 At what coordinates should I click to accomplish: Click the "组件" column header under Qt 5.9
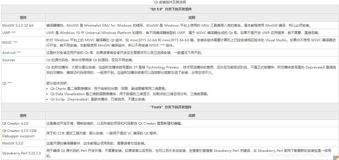[23, 18]
